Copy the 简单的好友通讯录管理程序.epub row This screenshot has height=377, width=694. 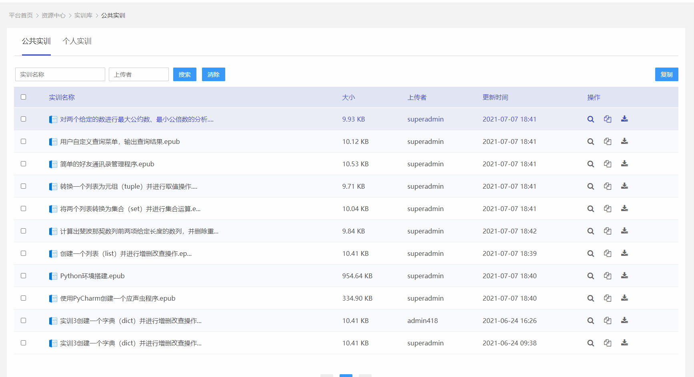click(608, 164)
